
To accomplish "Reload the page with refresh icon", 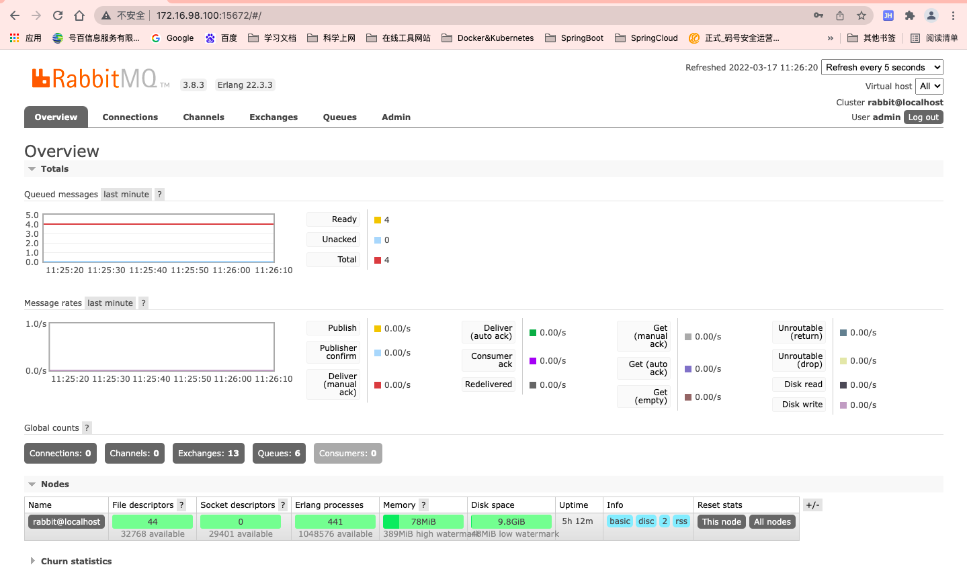I will point(58,15).
